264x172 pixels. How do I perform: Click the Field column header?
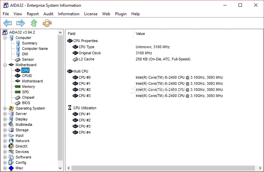100,34
